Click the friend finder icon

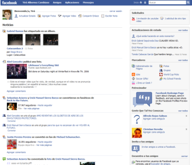tap(133, 162)
